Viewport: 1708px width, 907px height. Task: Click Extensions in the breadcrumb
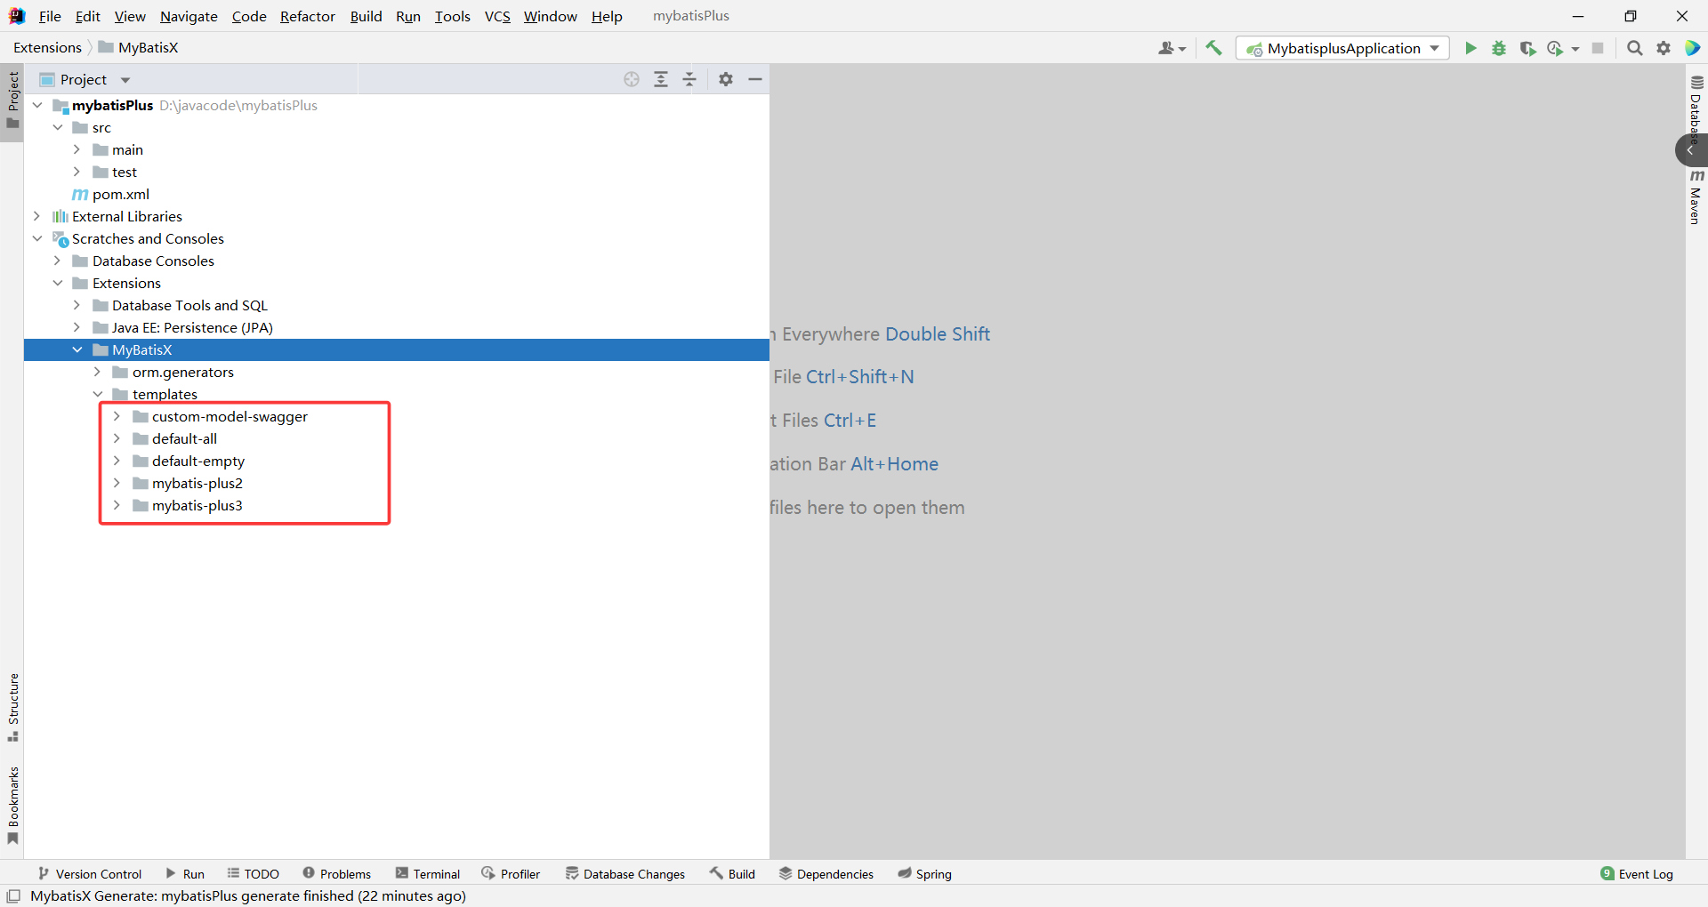47,48
